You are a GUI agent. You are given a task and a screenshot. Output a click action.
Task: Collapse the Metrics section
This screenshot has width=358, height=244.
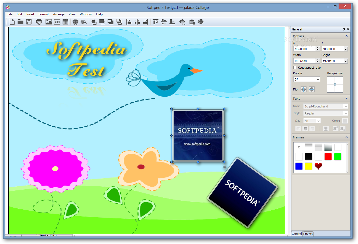(347, 36)
